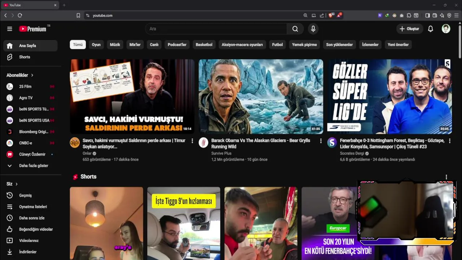Select the İzlenenler filter chip

(370, 45)
